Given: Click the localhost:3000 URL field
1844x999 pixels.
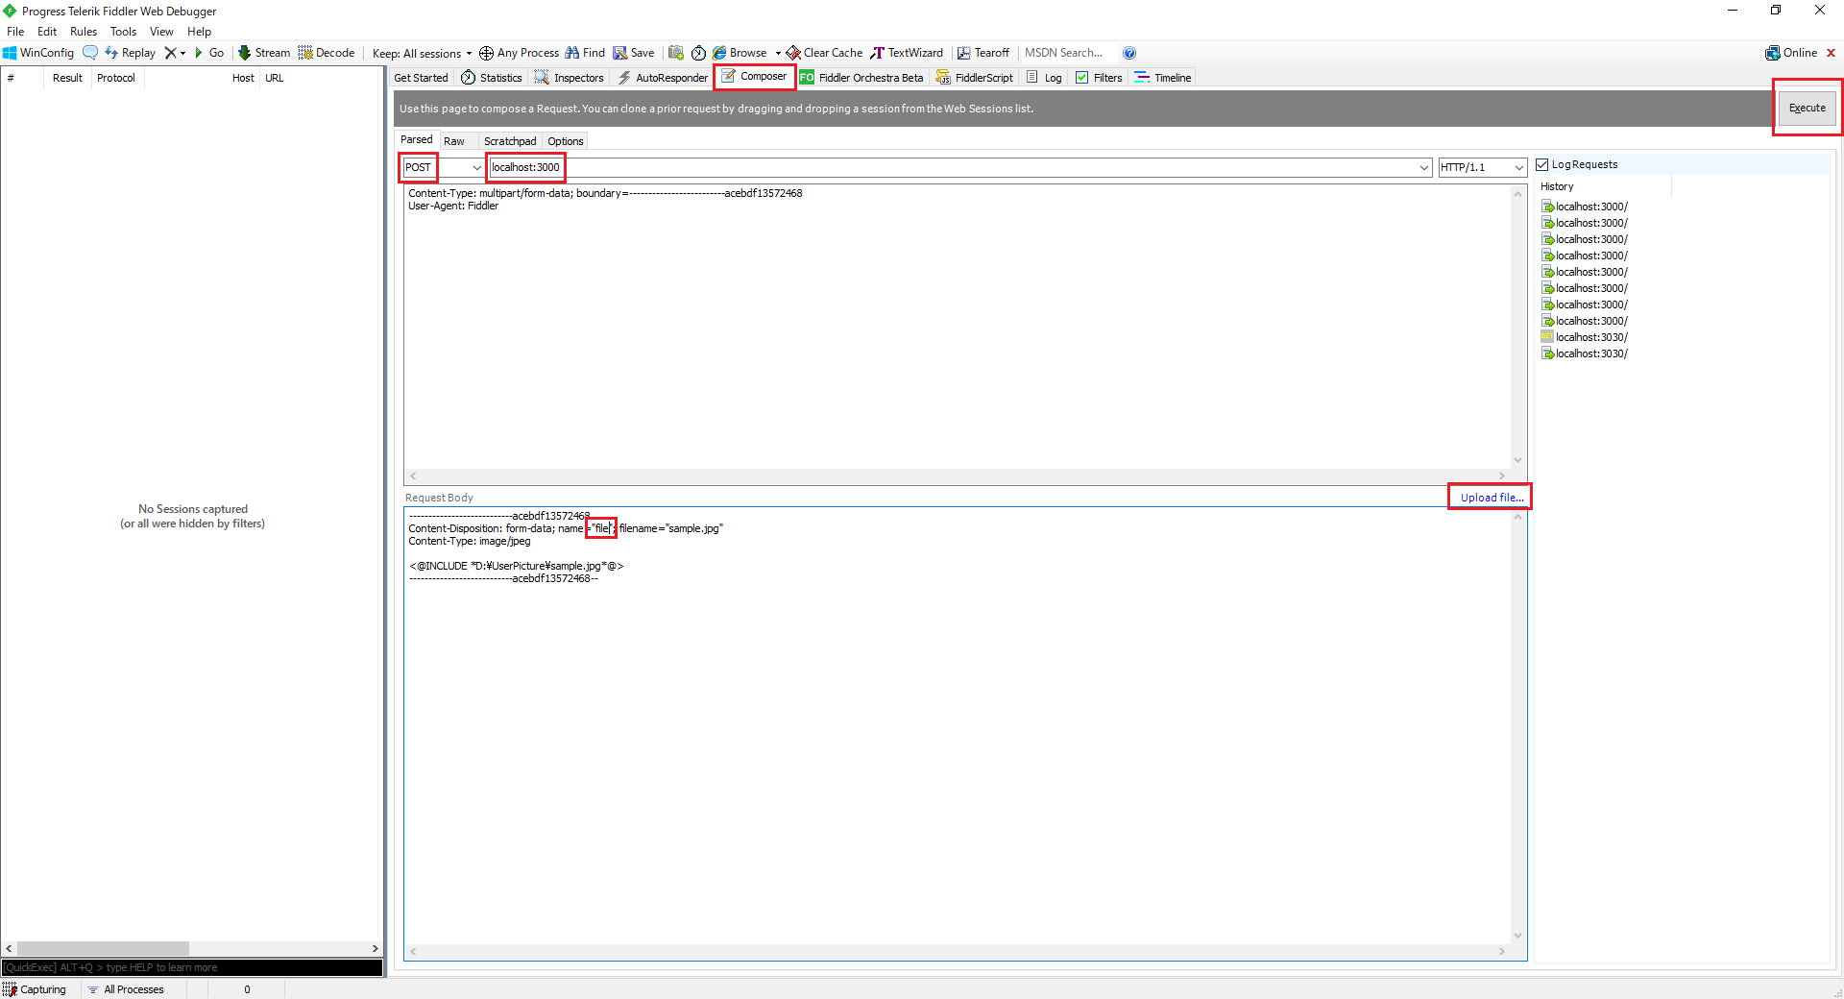Looking at the screenshot, I should (960, 167).
